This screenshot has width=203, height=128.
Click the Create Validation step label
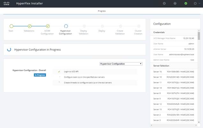pyautogui.click(x=120, y=32)
